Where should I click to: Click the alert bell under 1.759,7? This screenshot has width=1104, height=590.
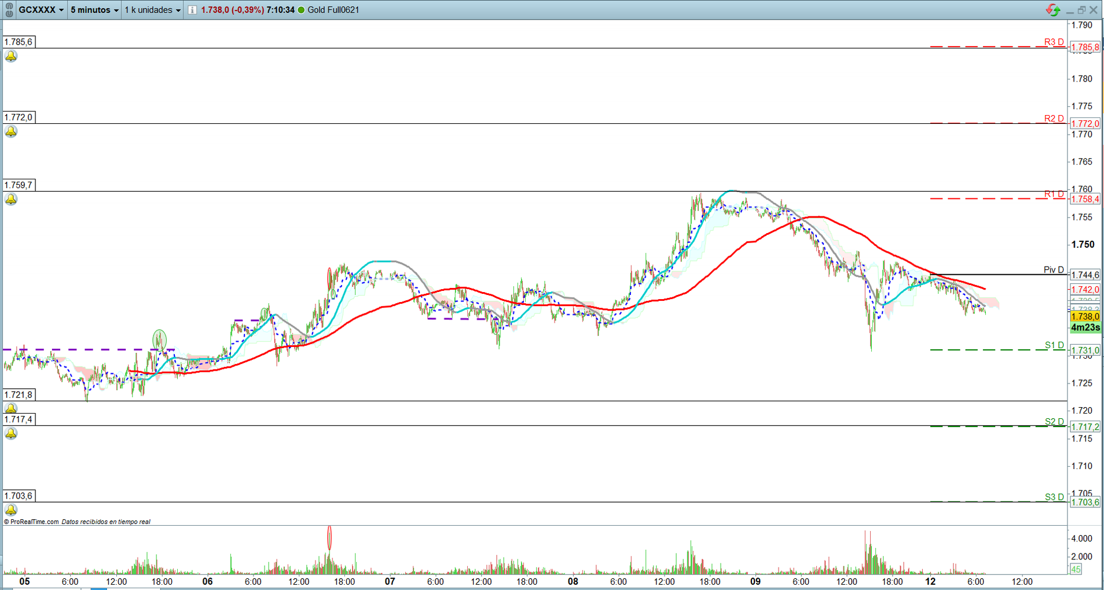coord(11,199)
